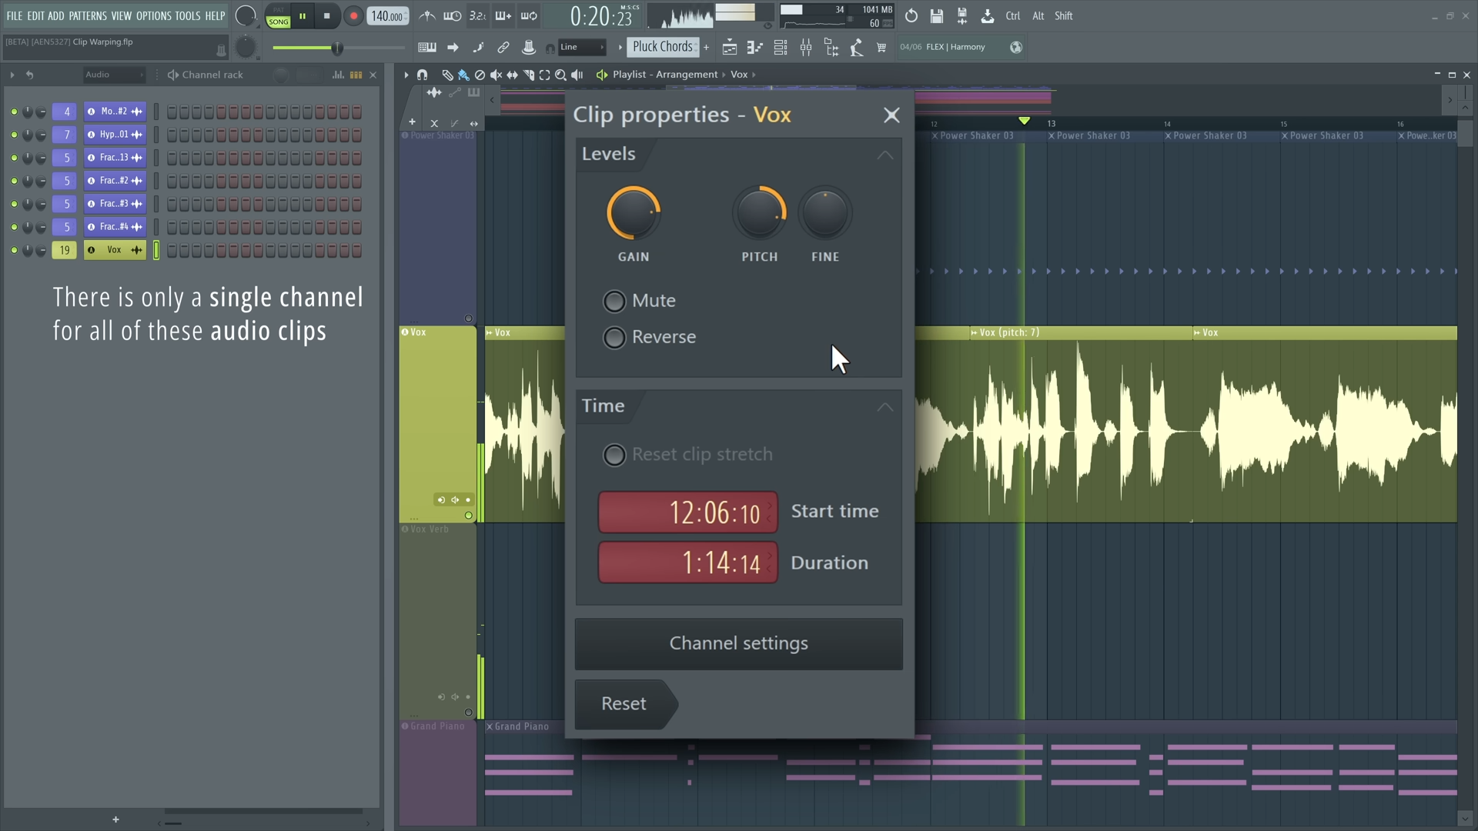Select the Frac..#4 channel button

(115, 227)
